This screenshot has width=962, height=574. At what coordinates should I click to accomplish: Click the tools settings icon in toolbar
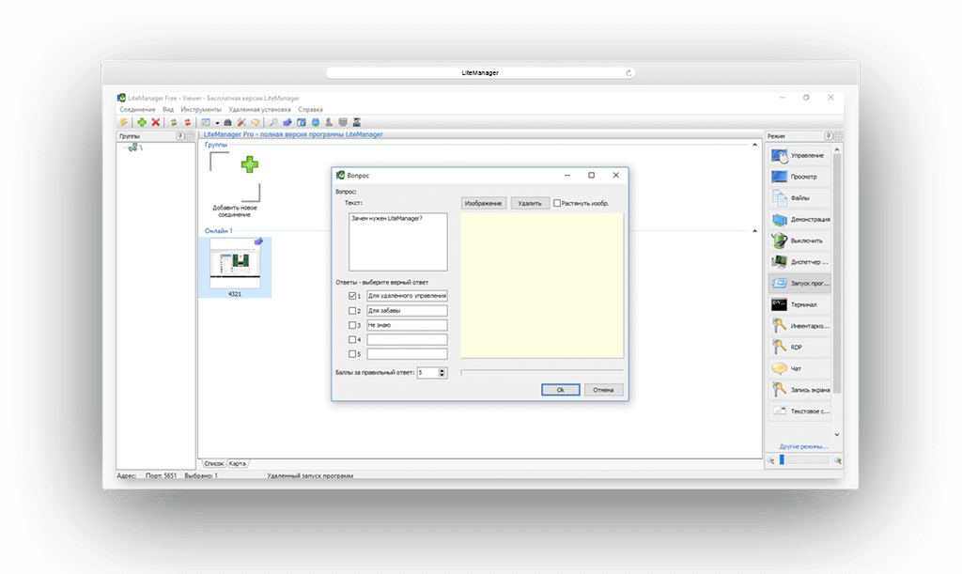pos(241,123)
